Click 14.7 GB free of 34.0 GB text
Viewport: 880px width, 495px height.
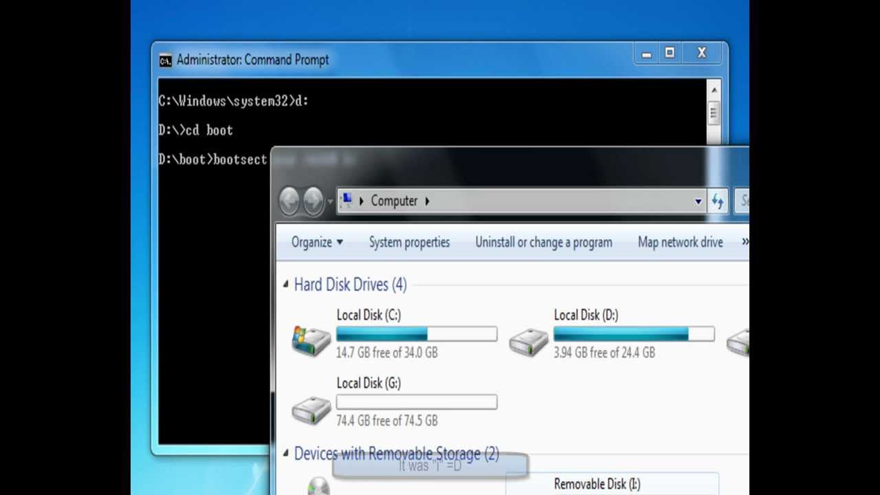pos(387,353)
